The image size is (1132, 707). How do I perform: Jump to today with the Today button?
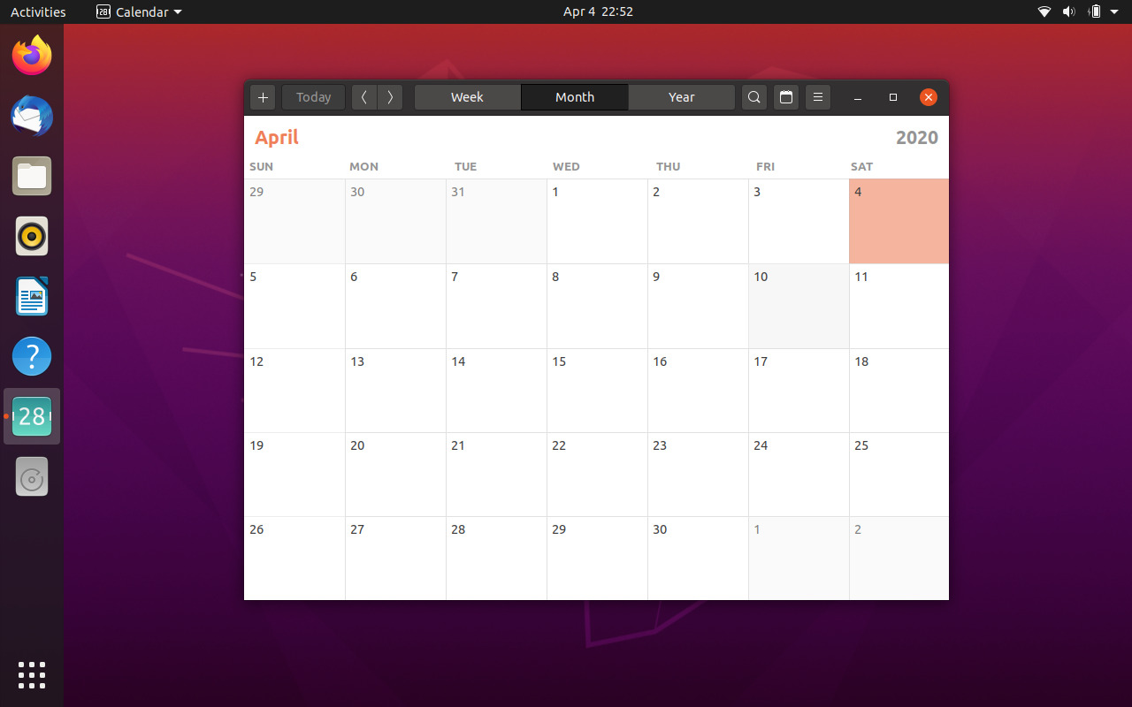point(313,97)
